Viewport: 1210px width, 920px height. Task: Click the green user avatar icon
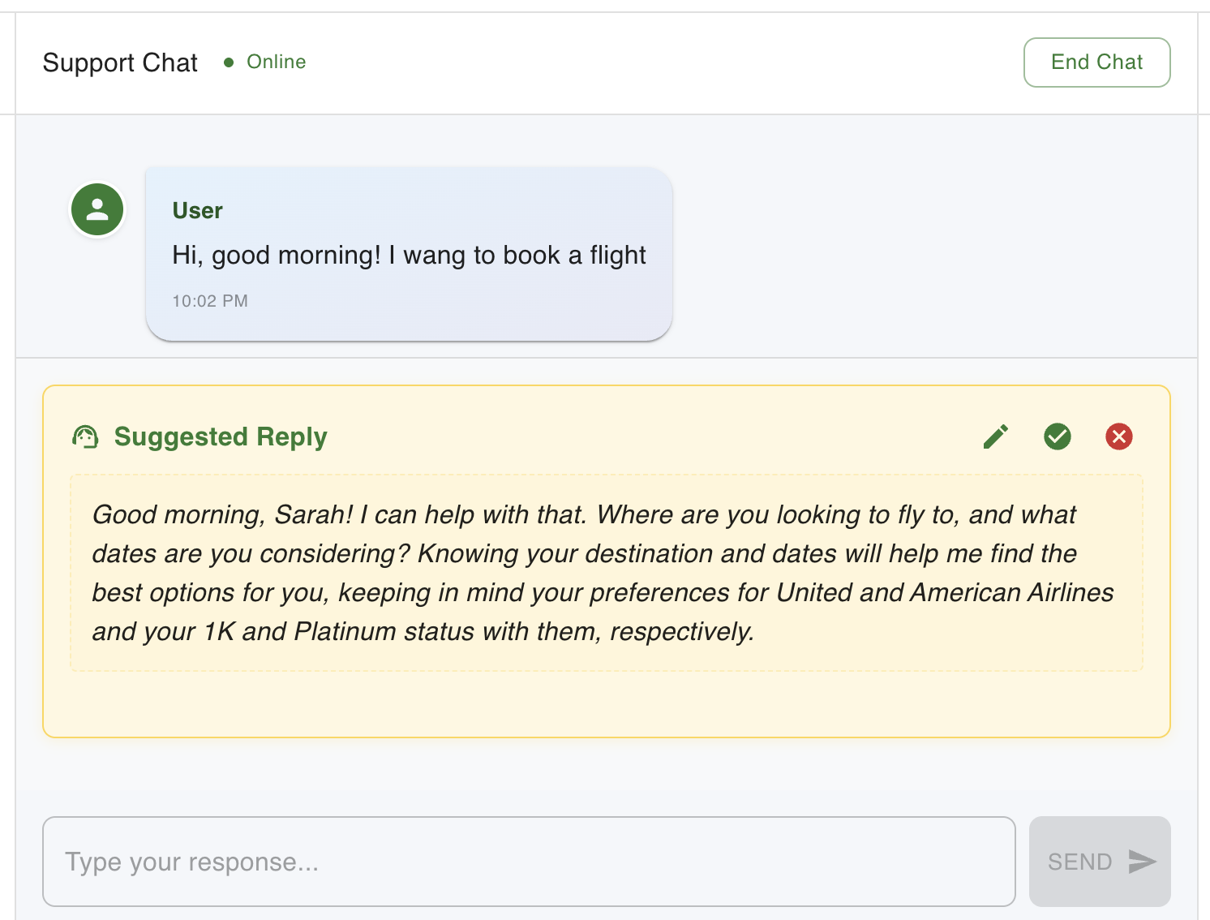pyautogui.click(x=97, y=209)
